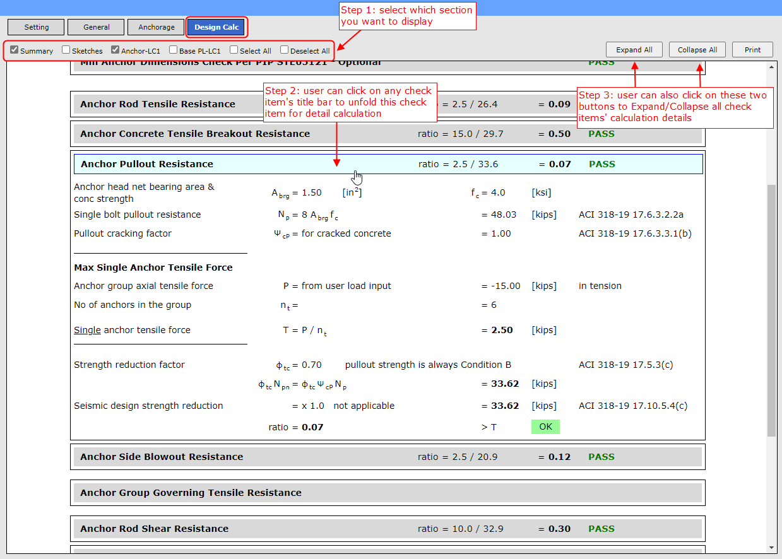Tick the Select All checkbox
This screenshot has width=782, height=559.
(x=234, y=50)
